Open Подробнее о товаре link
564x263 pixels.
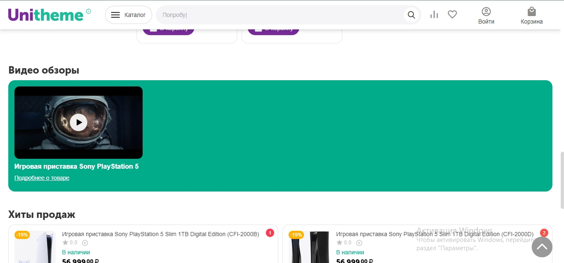click(42, 178)
